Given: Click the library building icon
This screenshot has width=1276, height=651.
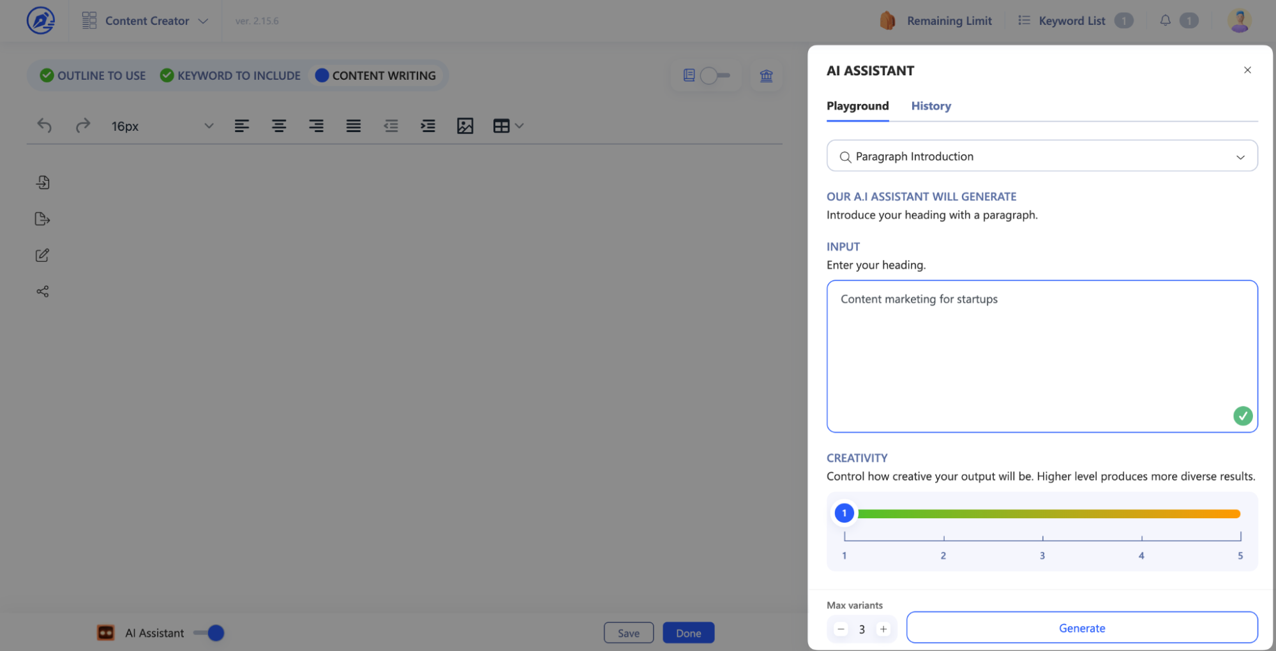Looking at the screenshot, I should [x=766, y=75].
